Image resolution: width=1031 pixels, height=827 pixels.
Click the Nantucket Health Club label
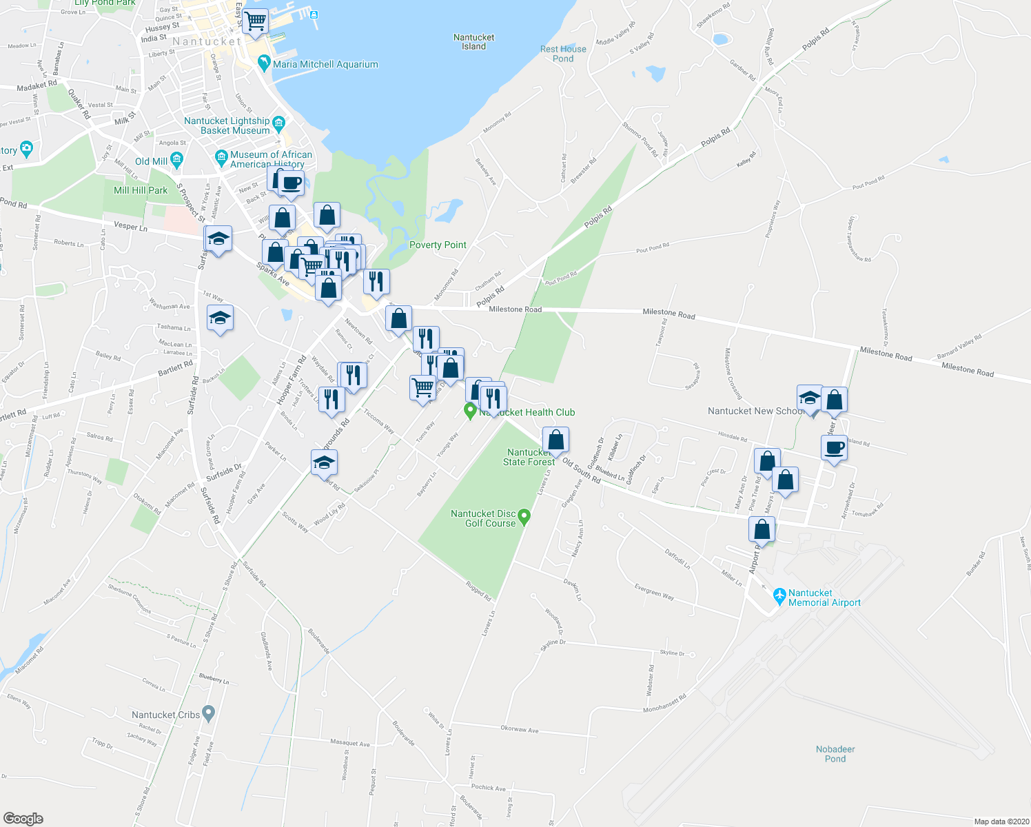pos(527,412)
